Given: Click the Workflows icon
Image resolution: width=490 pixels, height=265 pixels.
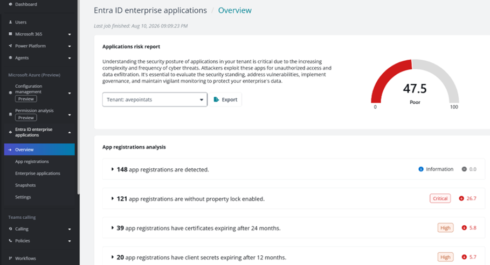Looking at the screenshot, I should point(10,258).
